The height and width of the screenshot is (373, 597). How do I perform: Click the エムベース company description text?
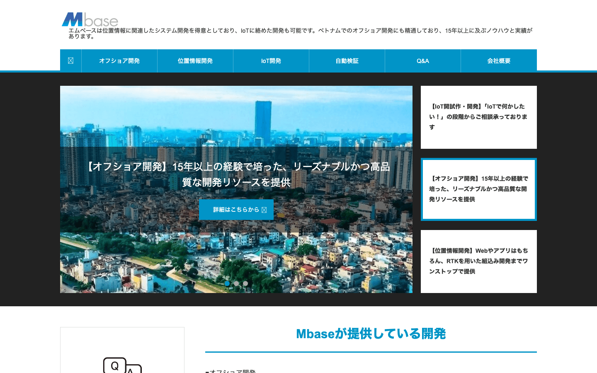point(301,33)
